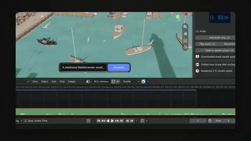The width and height of the screenshot is (251, 141).
Task: Click the weathered Mediterranean prompt field
Action: click(83, 67)
